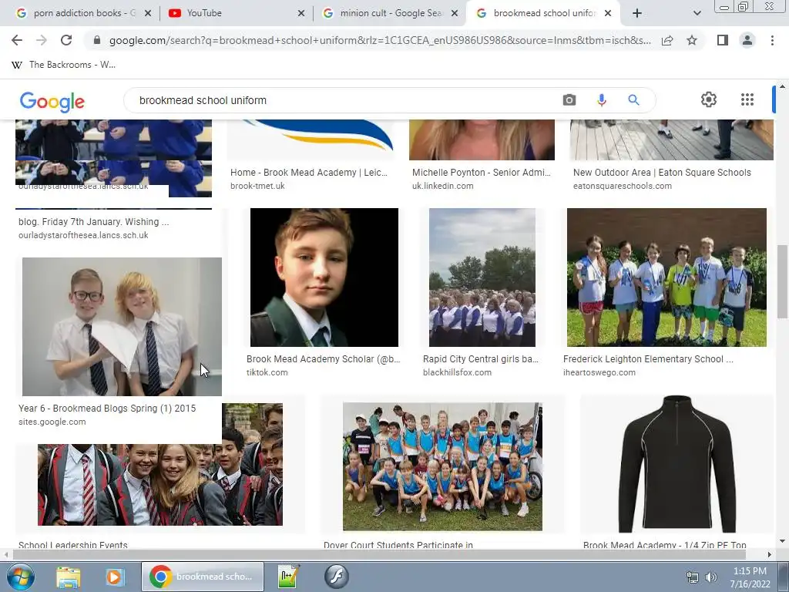Click the Google logo
Screen dimensions: 789x592
click(52, 102)
